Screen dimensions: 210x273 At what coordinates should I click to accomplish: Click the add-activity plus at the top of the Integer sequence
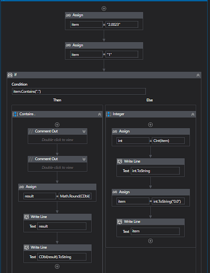pyautogui.click(x=151, y=124)
